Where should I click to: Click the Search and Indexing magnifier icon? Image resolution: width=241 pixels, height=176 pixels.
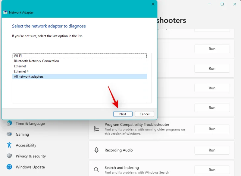(x=96, y=170)
